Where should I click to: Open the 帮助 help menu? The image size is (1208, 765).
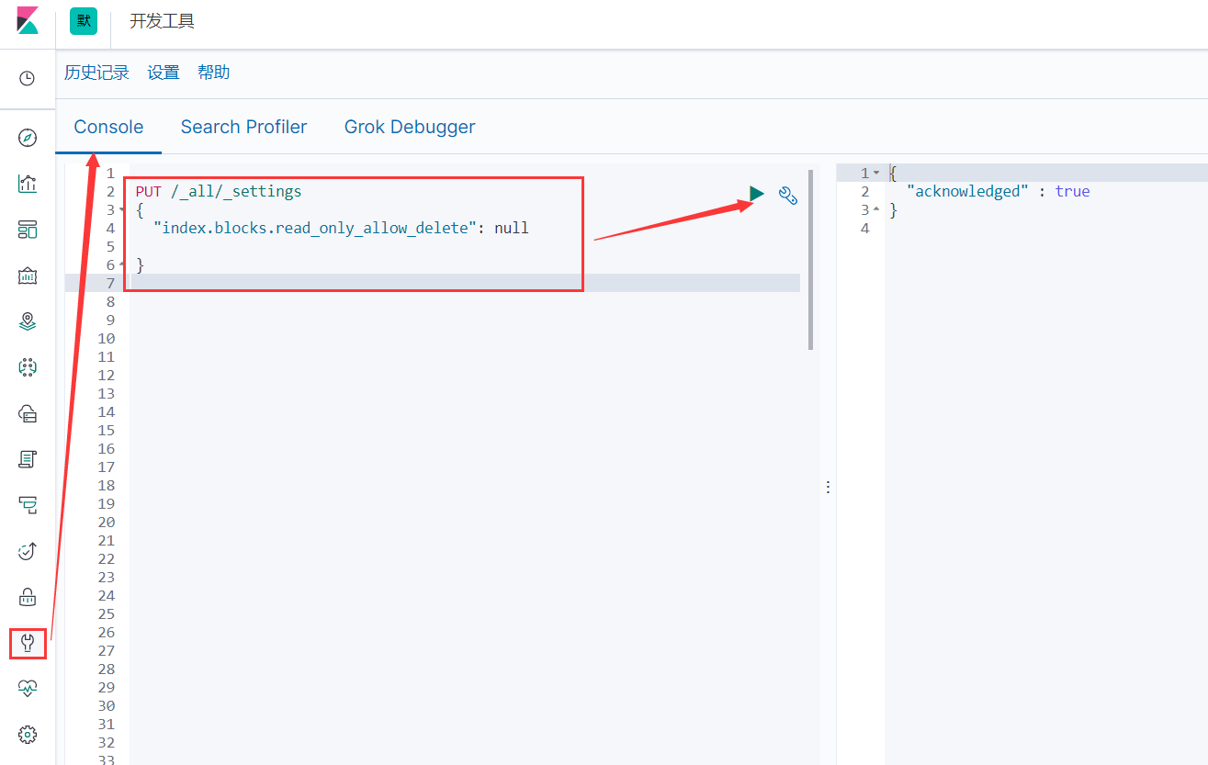point(213,72)
